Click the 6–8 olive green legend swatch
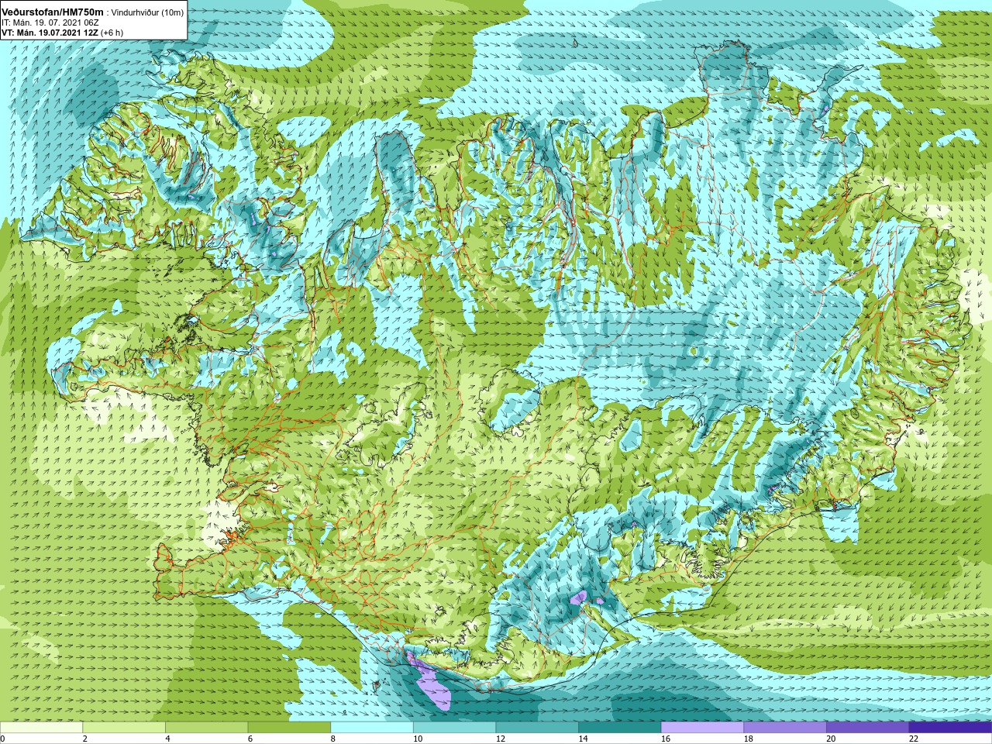The height and width of the screenshot is (744, 992). [x=289, y=727]
